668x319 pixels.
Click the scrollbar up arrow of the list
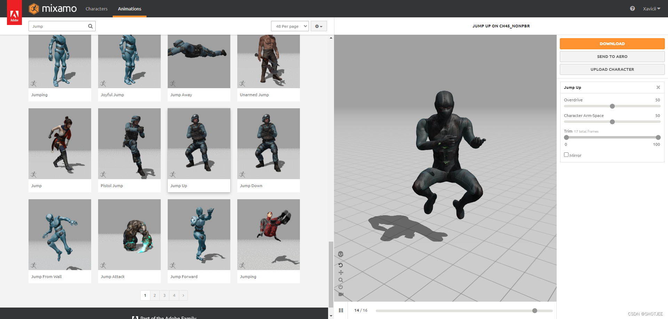point(331,37)
